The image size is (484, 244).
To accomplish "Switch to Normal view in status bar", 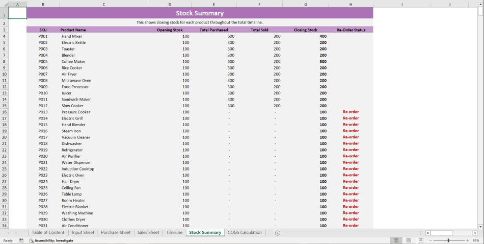I will coord(395,240).
